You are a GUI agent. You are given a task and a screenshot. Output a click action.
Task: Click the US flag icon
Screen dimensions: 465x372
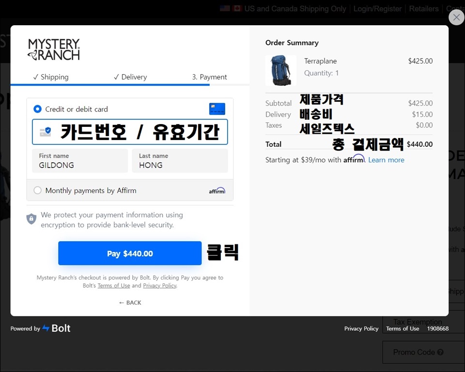click(225, 8)
